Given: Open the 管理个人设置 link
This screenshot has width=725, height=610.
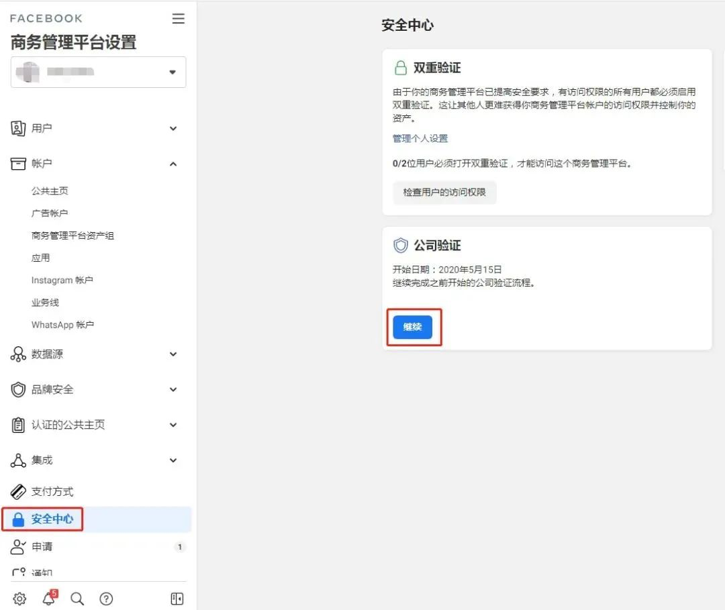Looking at the screenshot, I should 420,138.
